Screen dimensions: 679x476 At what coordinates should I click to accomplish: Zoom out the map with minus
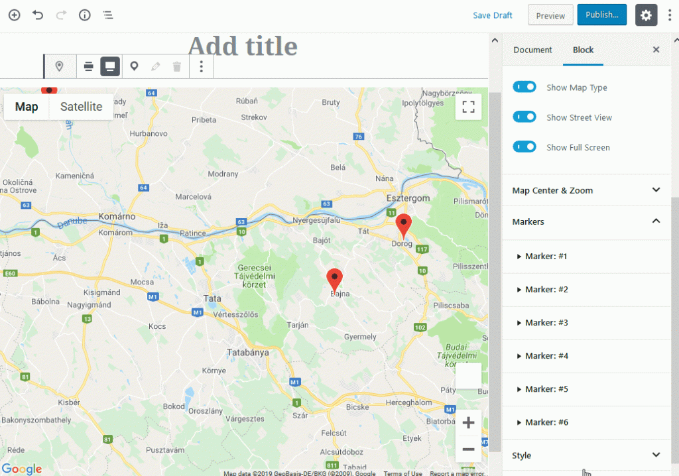(468, 449)
